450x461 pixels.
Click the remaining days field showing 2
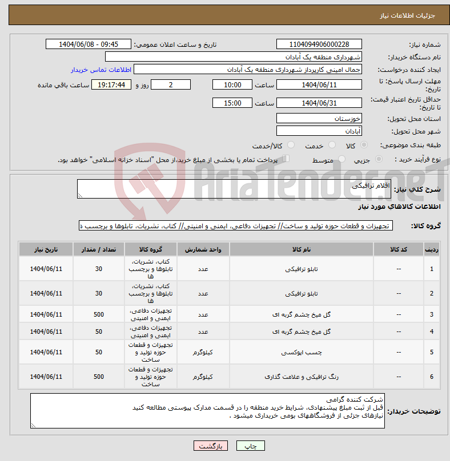171,84
